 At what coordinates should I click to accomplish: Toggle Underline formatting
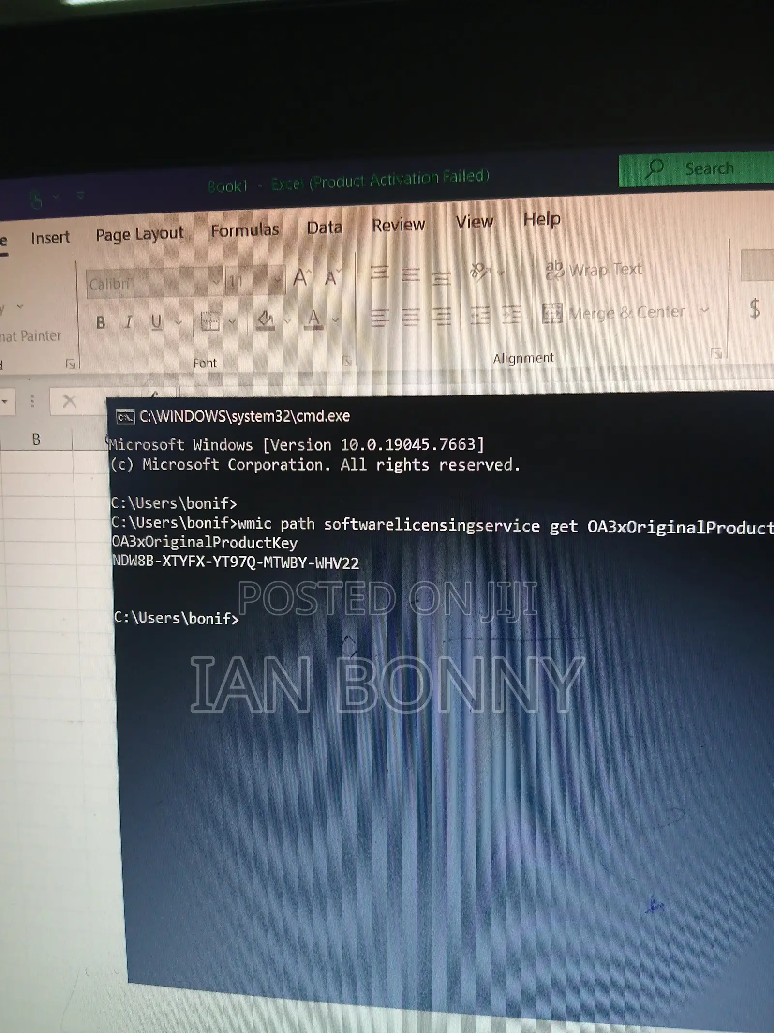point(156,322)
